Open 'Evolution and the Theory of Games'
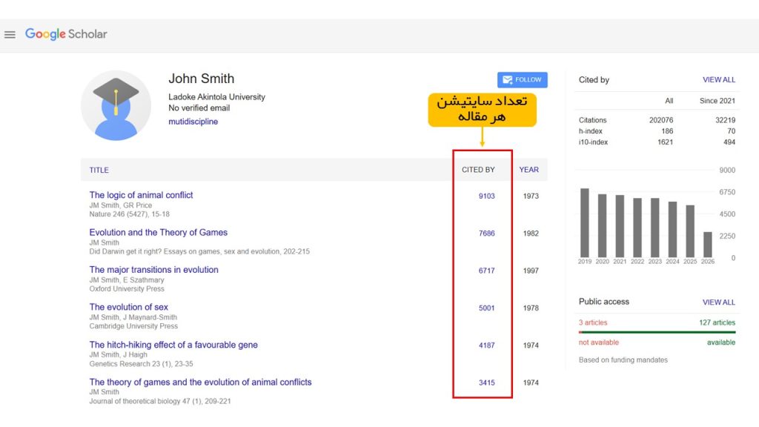 tap(159, 232)
